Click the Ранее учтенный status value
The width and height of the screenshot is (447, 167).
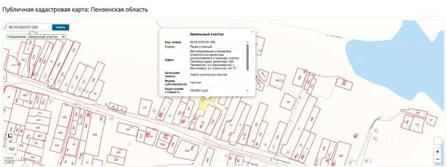[x=201, y=47]
